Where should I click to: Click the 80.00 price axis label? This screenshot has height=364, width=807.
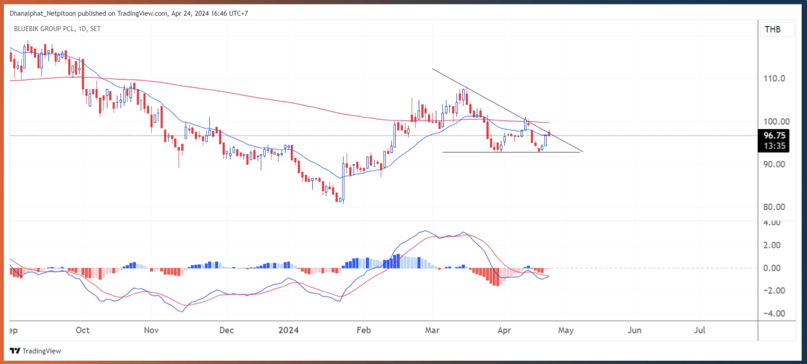click(x=774, y=207)
